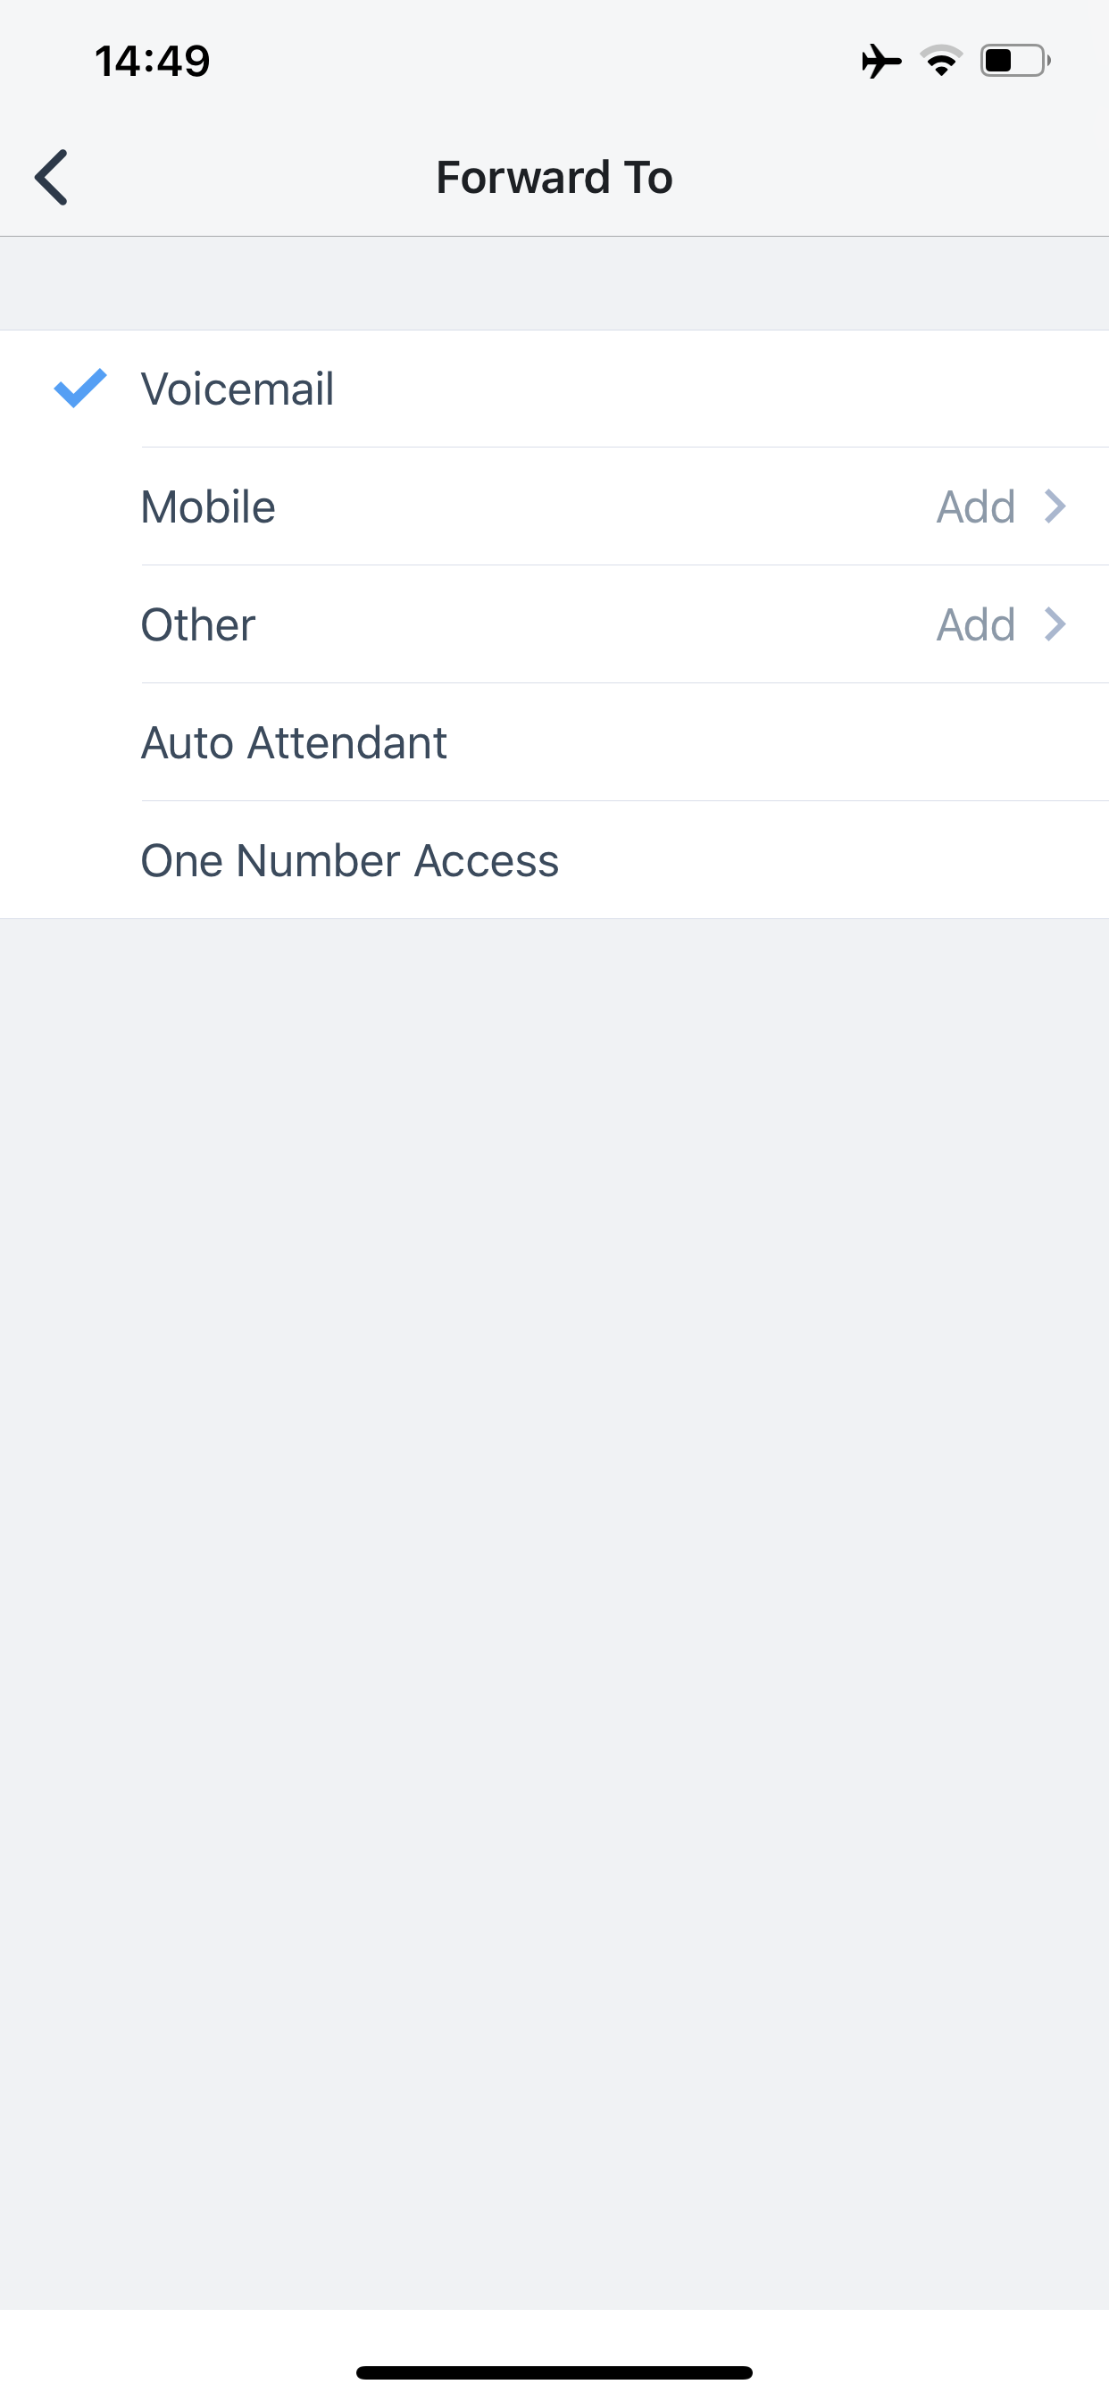The width and height of the screenshot is (1109, 2401).
Task: Click the blue checkmark beside Voicemail
Action: 80,389
